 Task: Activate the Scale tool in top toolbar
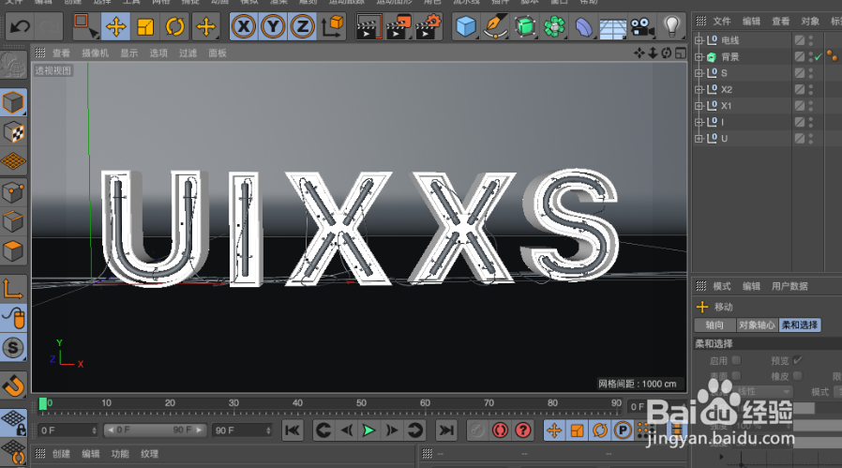click(145, 26)
